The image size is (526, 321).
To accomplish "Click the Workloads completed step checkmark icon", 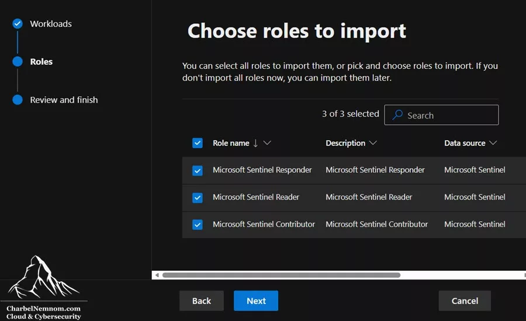I will pyautogui.click(x=18, y=23).
